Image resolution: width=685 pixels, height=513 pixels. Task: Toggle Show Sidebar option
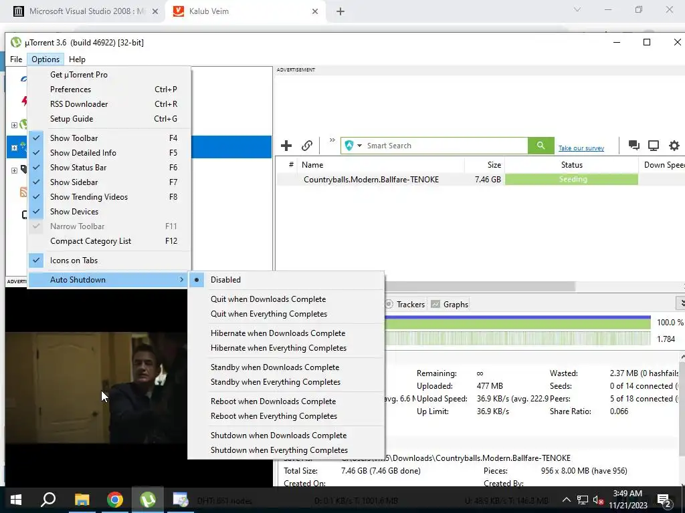click(x=110, y=182)
